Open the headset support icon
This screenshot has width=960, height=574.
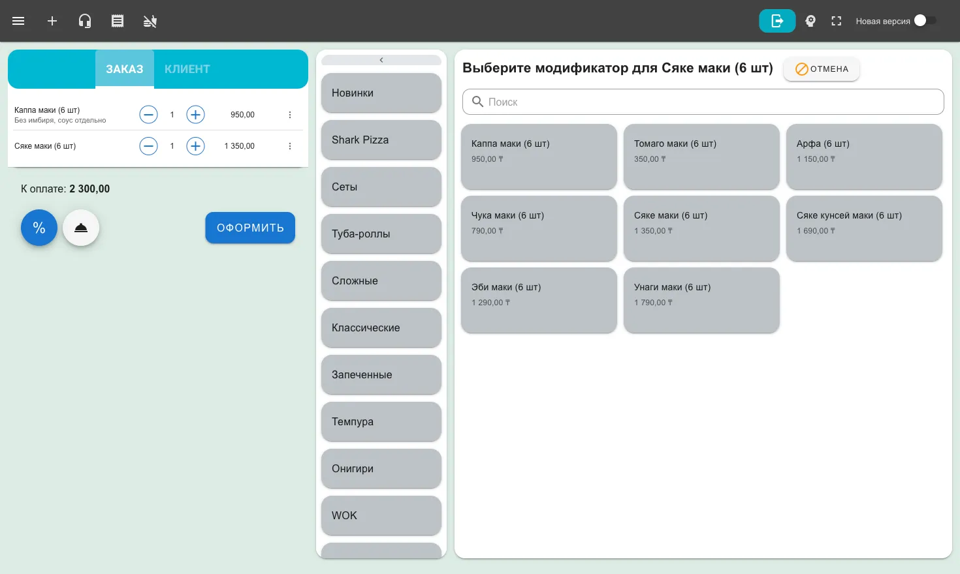[85, 21]
